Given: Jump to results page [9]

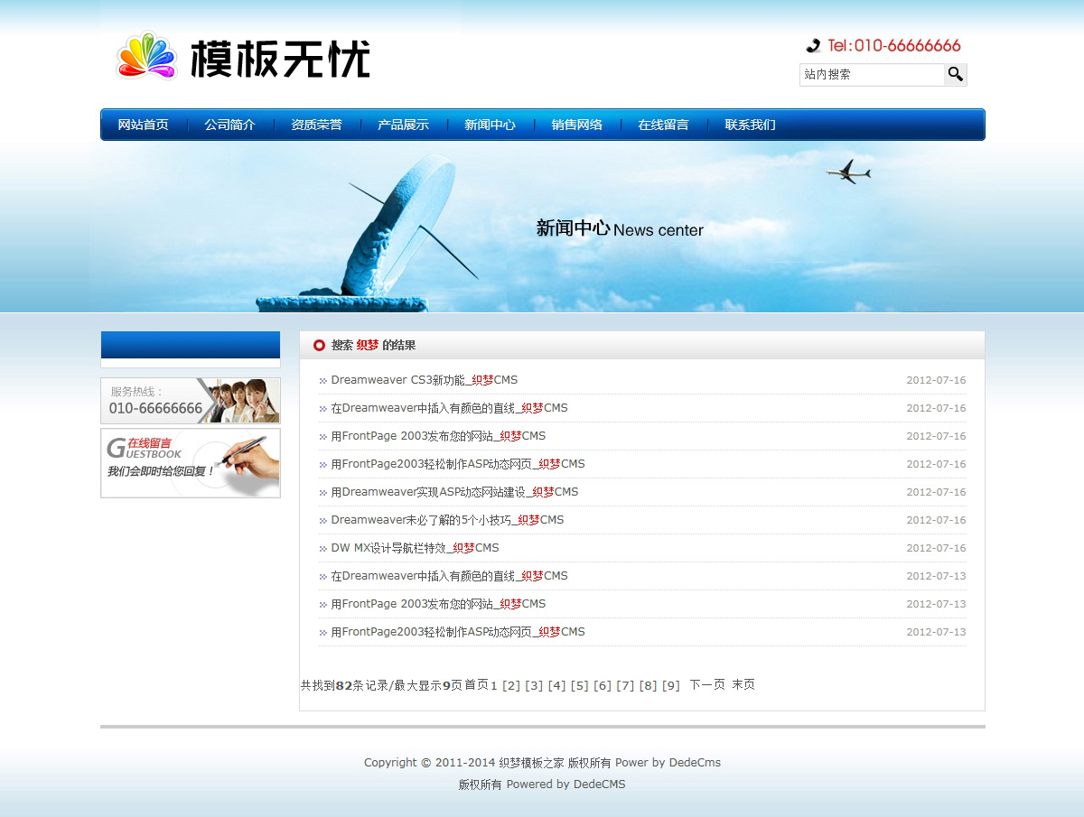Looking at the screenshot, I should (670, 686).
